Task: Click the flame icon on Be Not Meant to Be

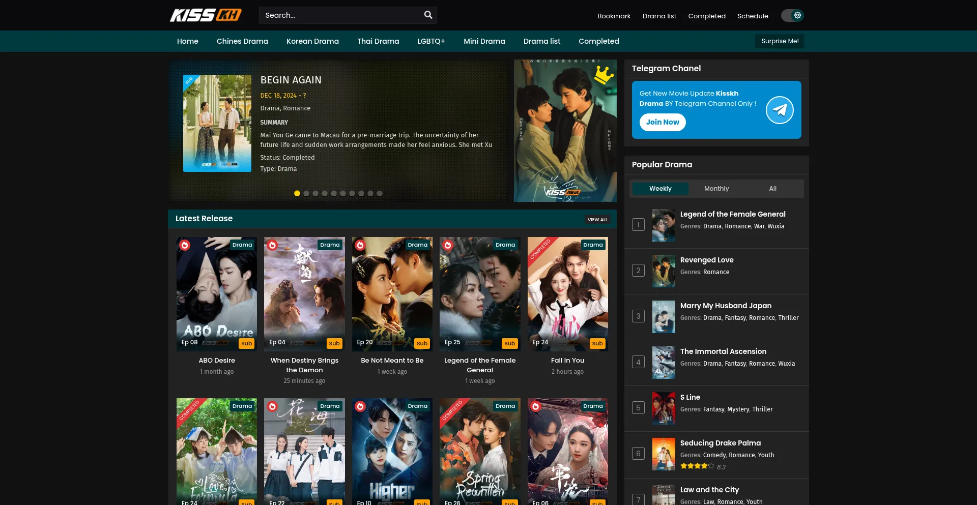Action: pos(360,245)
